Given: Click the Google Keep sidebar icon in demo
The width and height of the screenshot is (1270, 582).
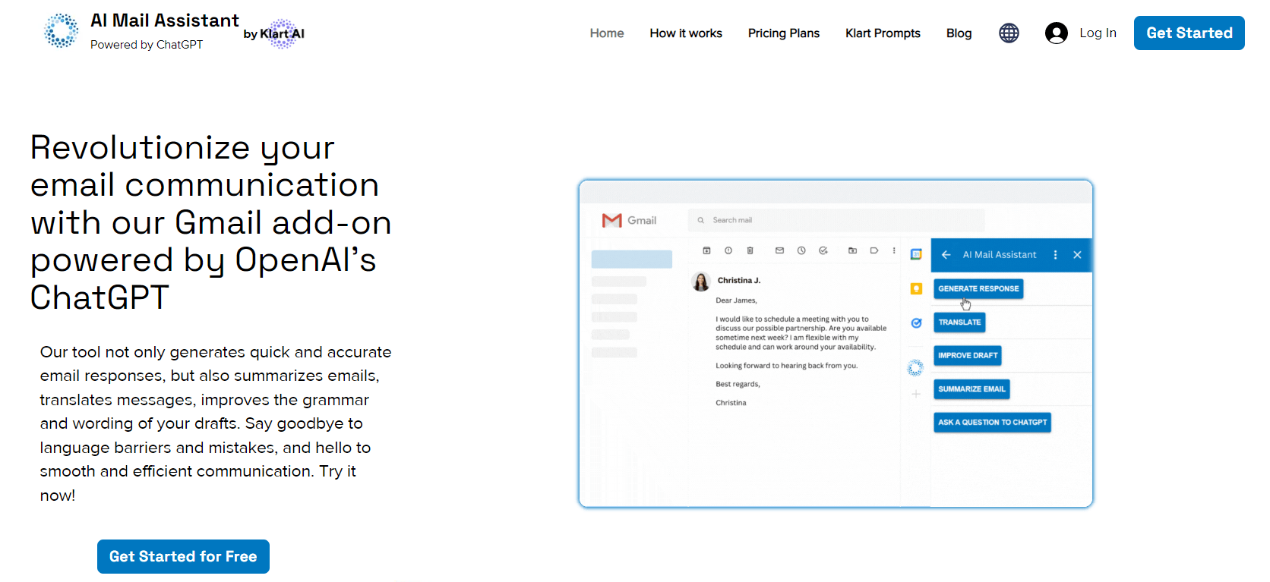Looking at the screenshot, I should (x=916, y=288).
